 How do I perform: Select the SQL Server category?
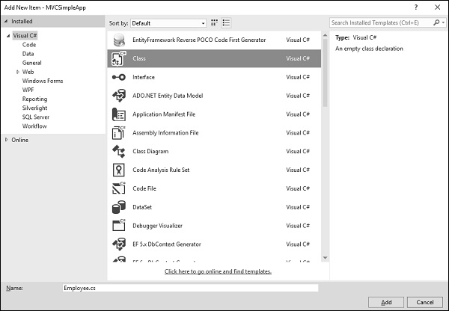(x=37, y=117)
